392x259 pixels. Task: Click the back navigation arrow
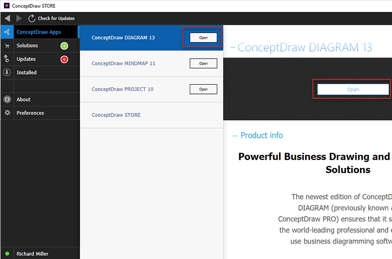click(7, 18)
